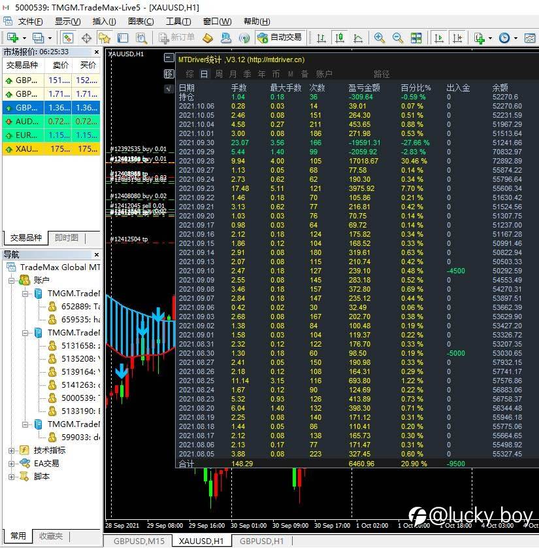Toggle the AutoTrading (自动交易) button

click(x=280, y=38)
